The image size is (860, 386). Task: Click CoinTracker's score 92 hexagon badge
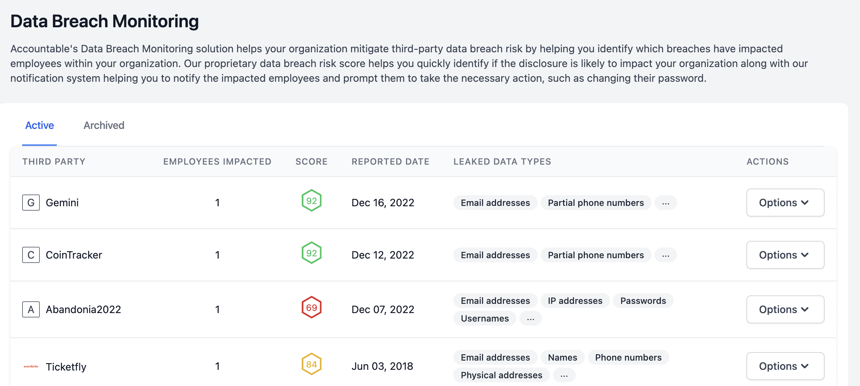312,253
